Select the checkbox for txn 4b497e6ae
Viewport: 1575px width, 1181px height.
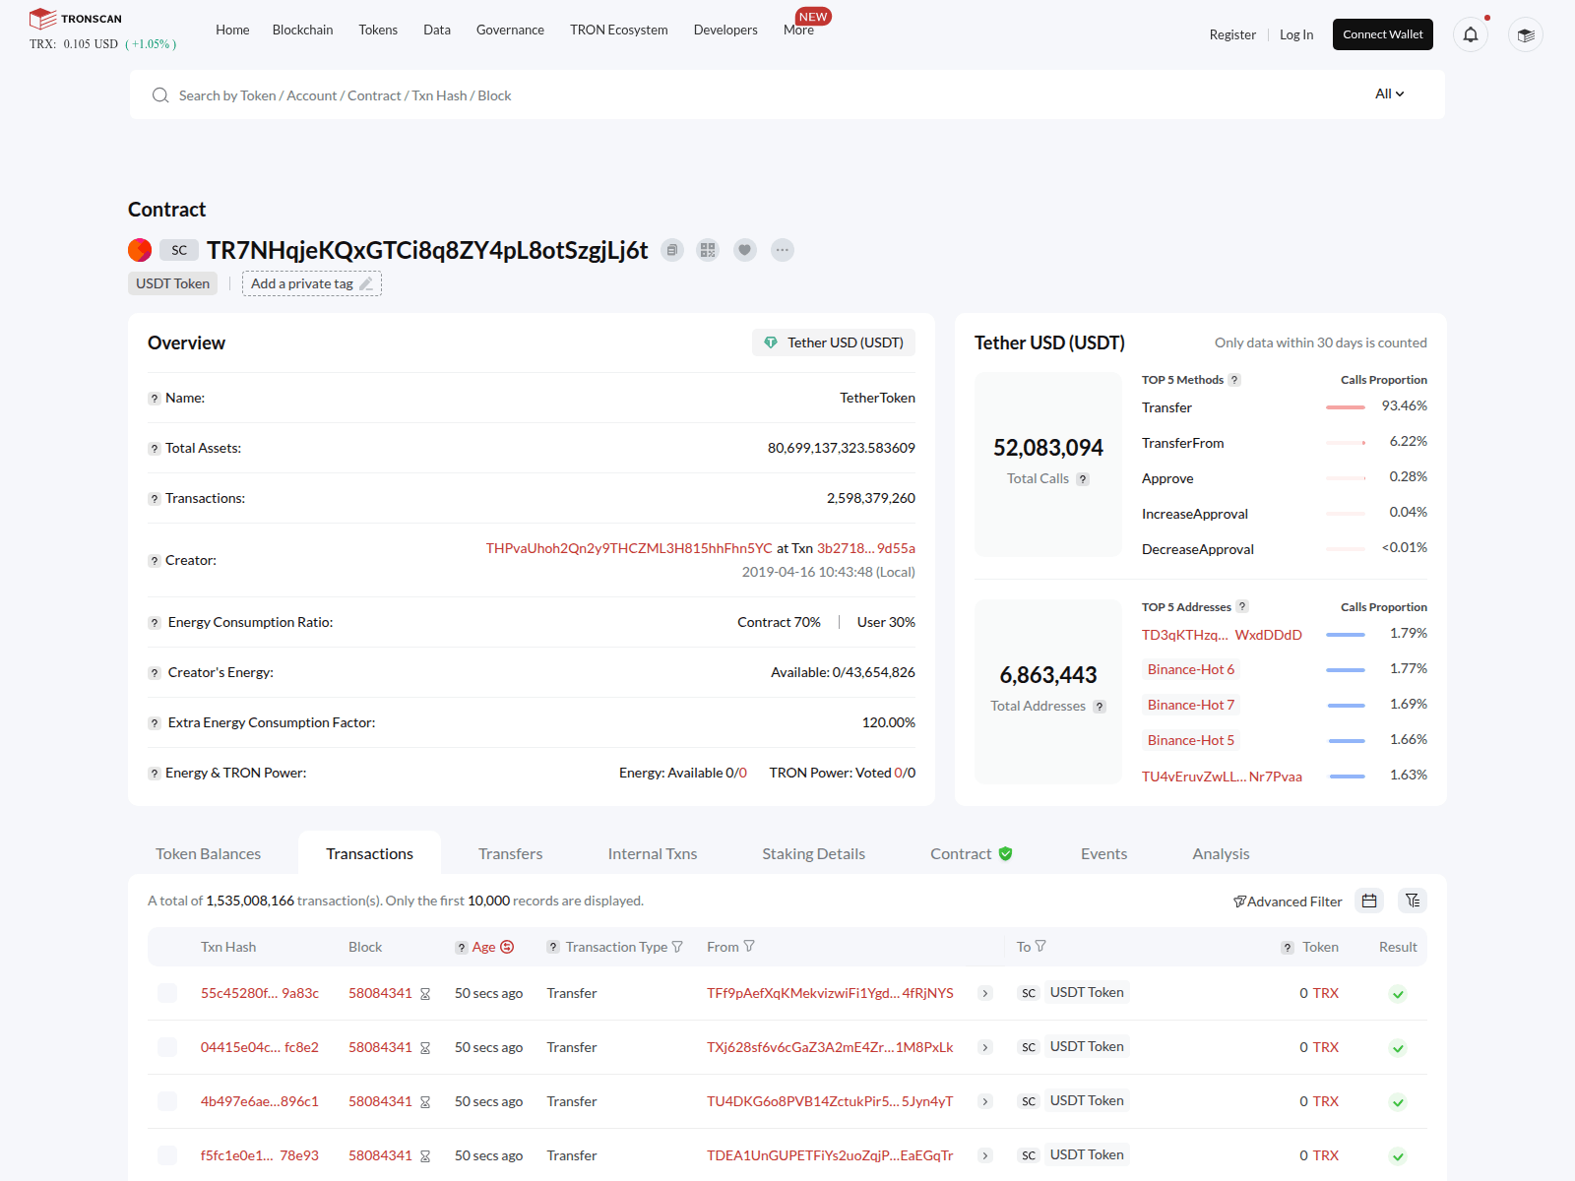[x=167, y=1101]
